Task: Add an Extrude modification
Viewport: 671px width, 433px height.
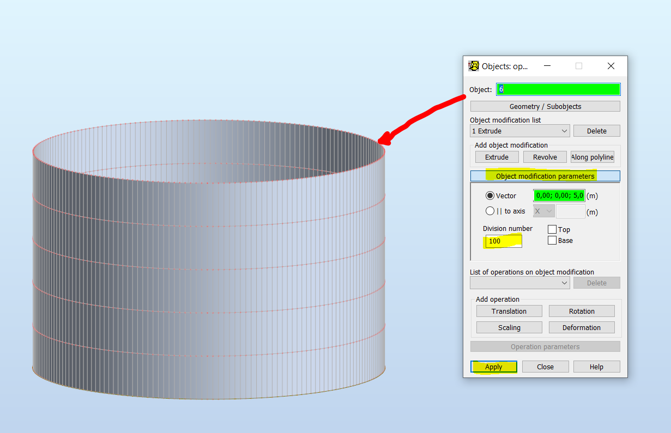Action: pyautogui.click(x=497, y=156)
